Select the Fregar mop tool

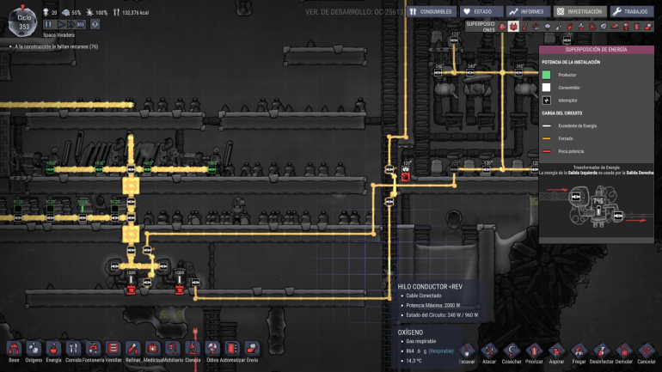579,353
